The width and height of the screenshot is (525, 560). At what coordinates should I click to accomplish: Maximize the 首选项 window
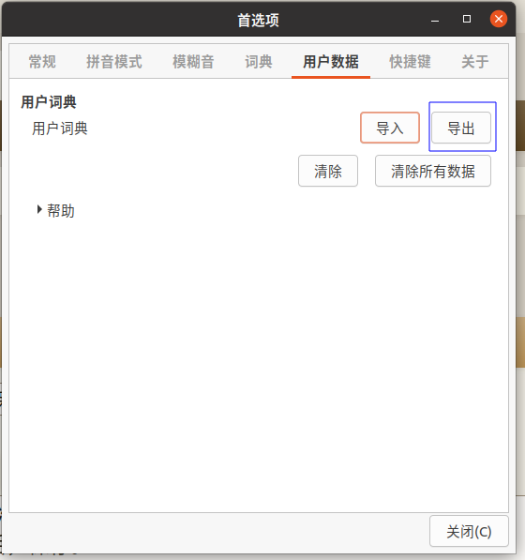click(x=467, y=19)
